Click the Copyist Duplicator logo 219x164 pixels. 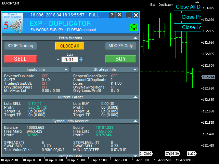(x=13, y=23)
